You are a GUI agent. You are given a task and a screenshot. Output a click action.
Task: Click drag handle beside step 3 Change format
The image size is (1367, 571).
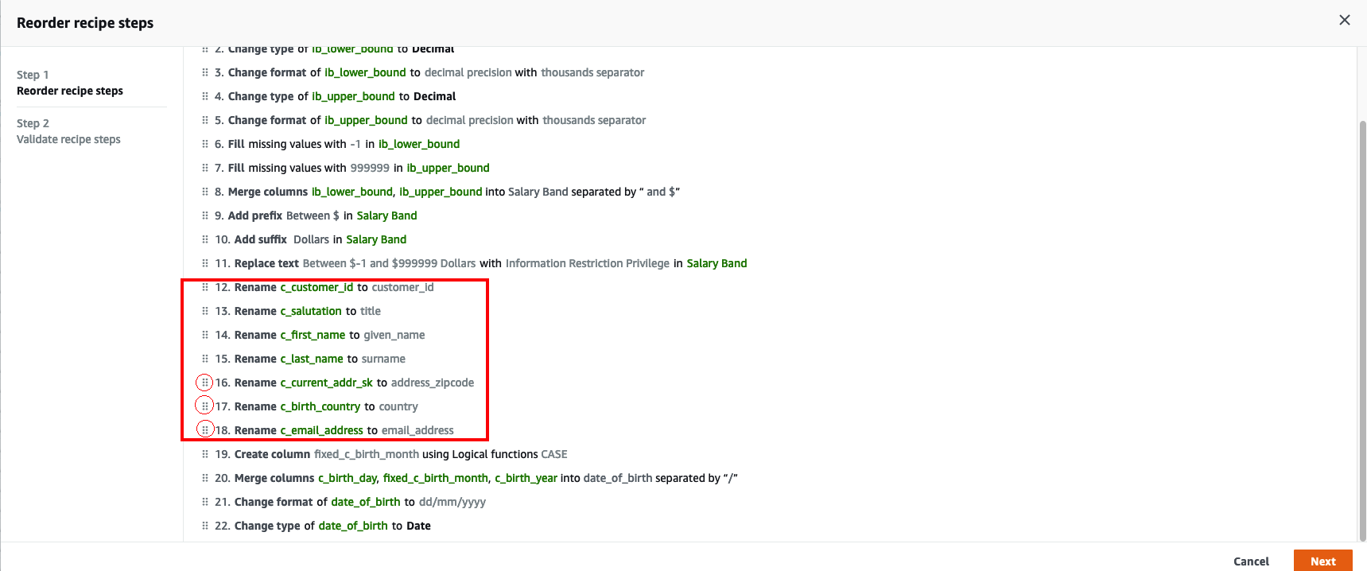click(205, 72)
